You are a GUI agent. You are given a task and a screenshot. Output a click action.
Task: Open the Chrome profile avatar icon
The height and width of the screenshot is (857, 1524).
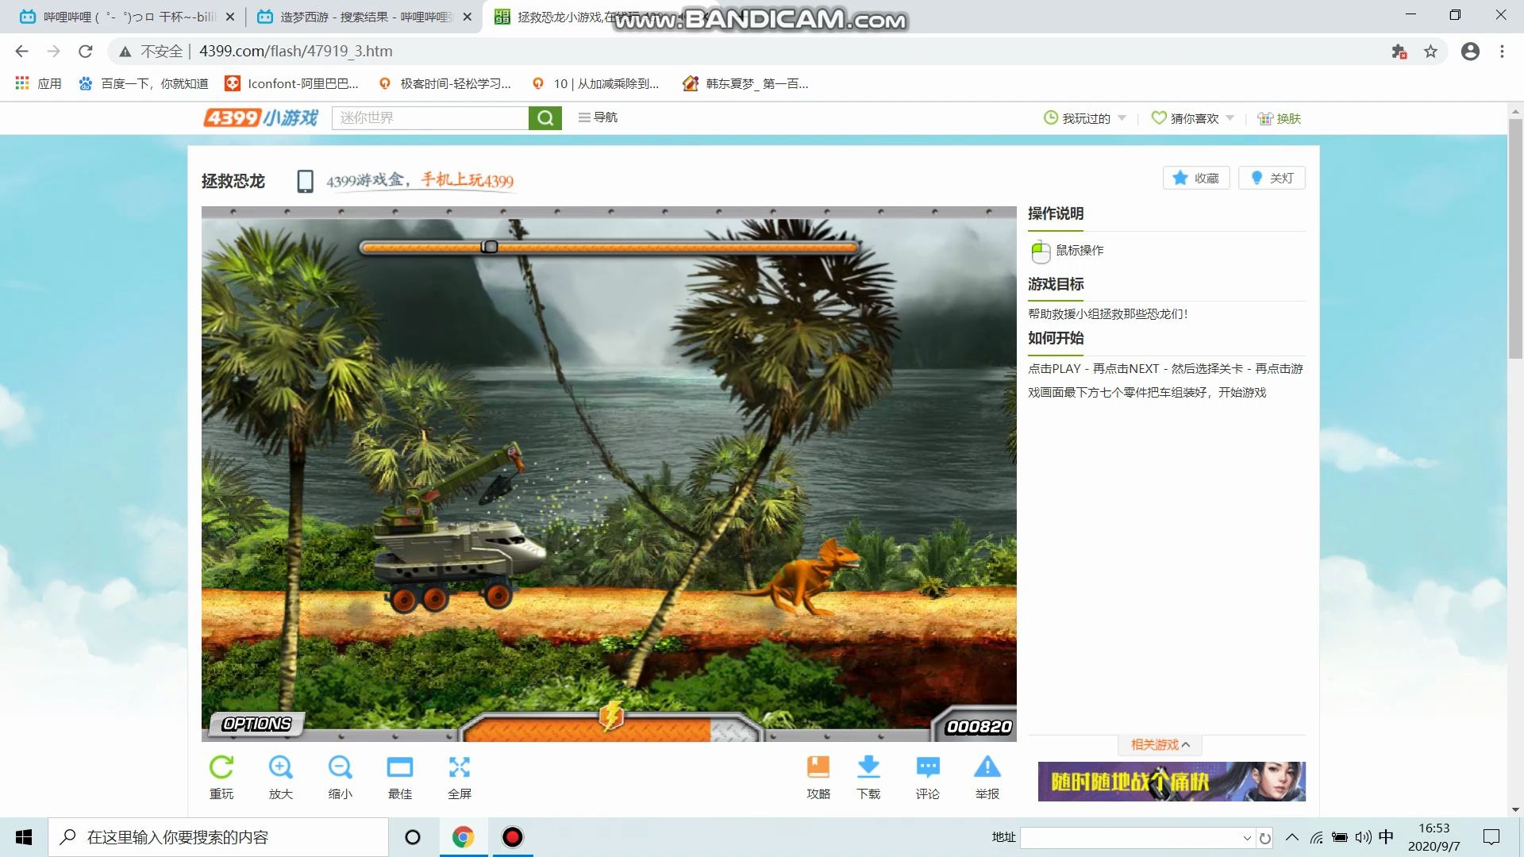coord(1470,52)
